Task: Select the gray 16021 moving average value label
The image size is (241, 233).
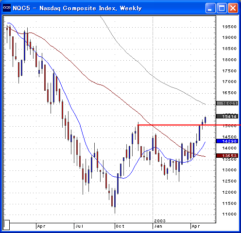Action: [227, 103]
